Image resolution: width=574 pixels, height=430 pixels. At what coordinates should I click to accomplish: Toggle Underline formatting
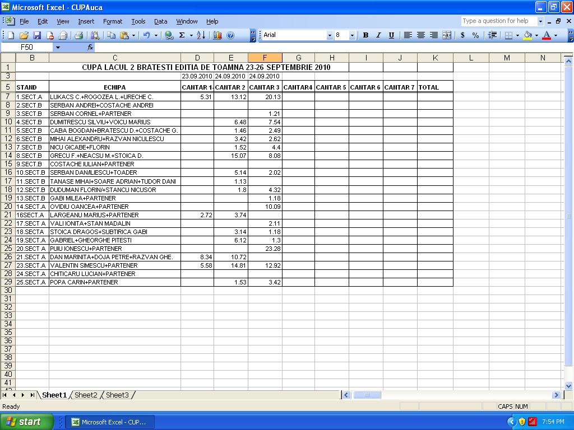click(x=391, y=35)
